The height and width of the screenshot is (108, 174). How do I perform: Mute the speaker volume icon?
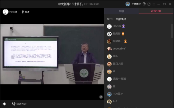[x=4, y=104]
